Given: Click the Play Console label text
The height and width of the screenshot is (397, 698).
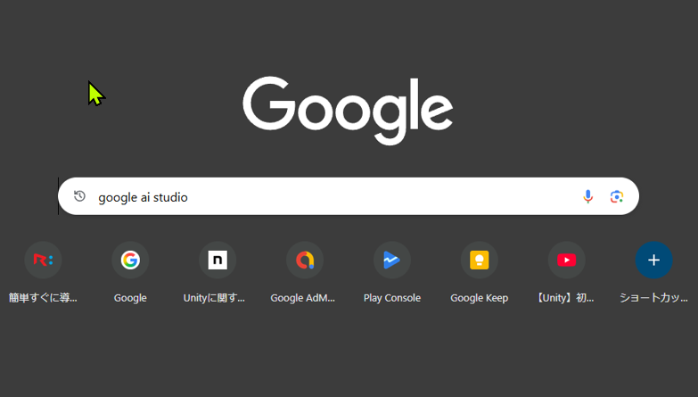Looking at the screenshot, I should [x=391, y=298].
